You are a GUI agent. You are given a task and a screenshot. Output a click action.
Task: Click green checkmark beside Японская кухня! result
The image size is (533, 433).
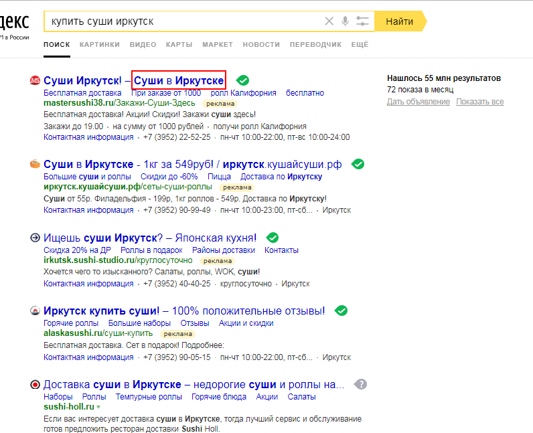point(273,238)
